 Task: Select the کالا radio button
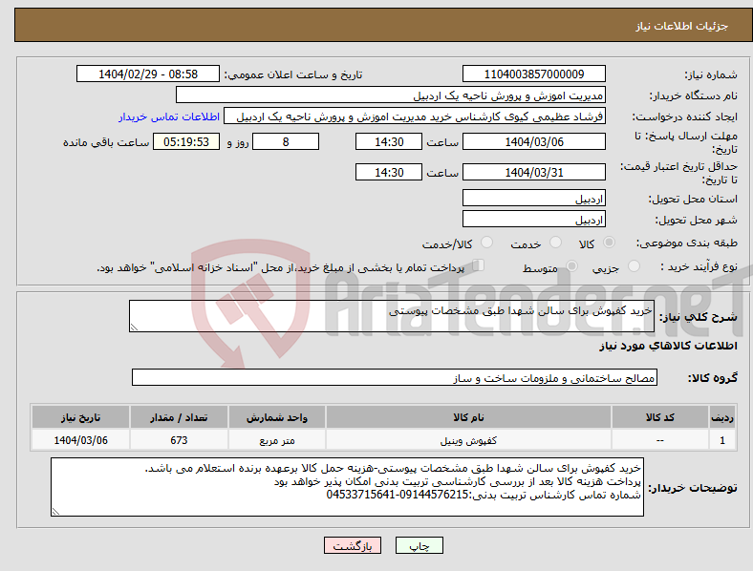coord(609,243)
